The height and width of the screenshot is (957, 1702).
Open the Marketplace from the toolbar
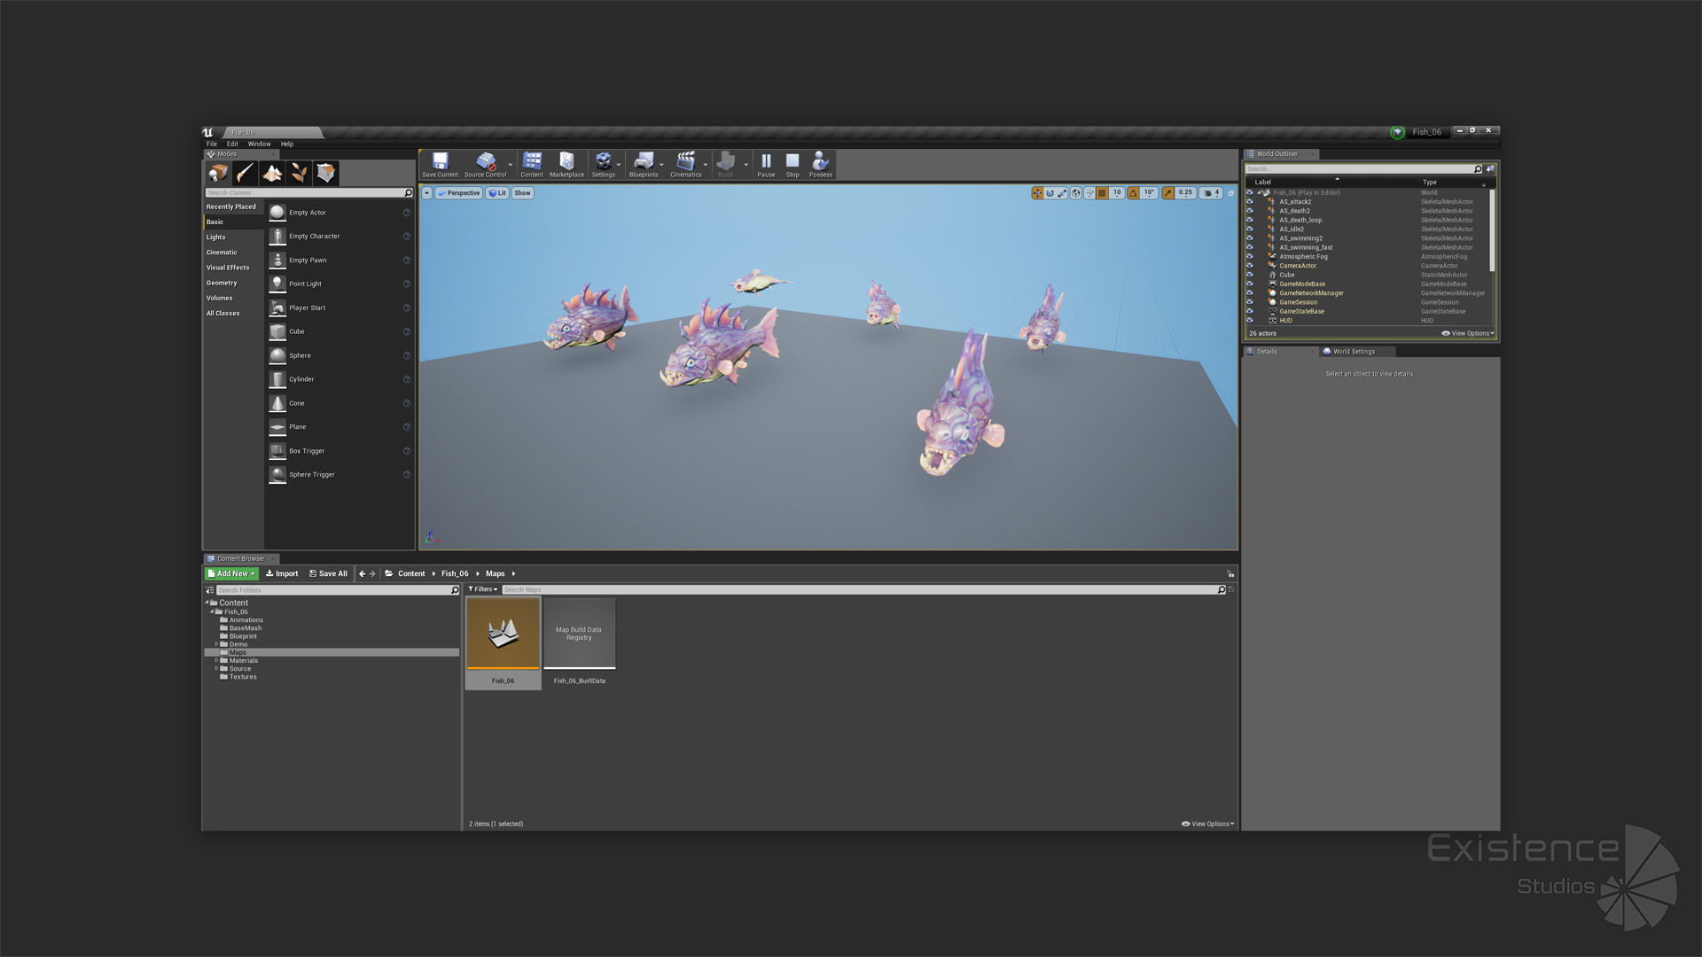pyautogui.click(x=566, y=164)
